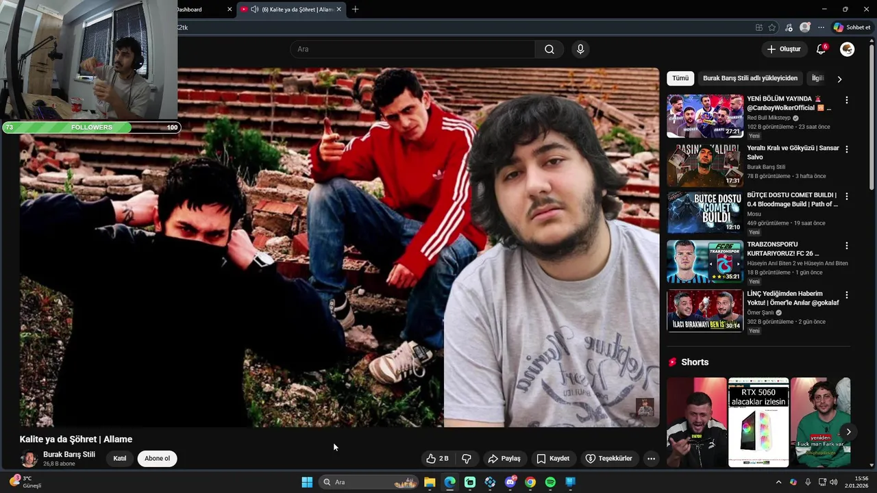877x493 pixels.
Task: Share video using Paylaş button
Action: pyautogui.click(x=504, y=459)
